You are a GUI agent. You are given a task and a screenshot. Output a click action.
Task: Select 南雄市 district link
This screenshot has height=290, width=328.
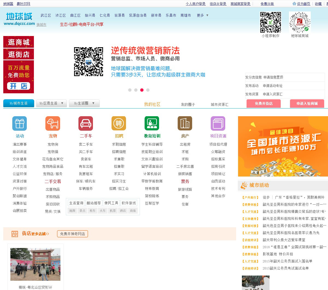coord(186,16)
